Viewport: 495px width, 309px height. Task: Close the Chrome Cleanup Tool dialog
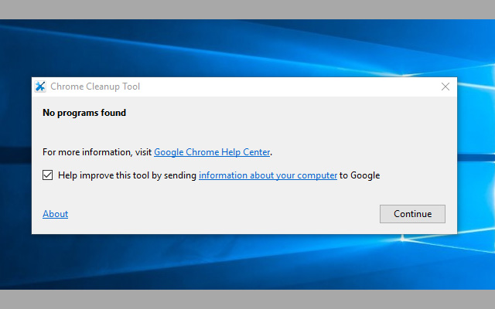(x=445, y=87)
